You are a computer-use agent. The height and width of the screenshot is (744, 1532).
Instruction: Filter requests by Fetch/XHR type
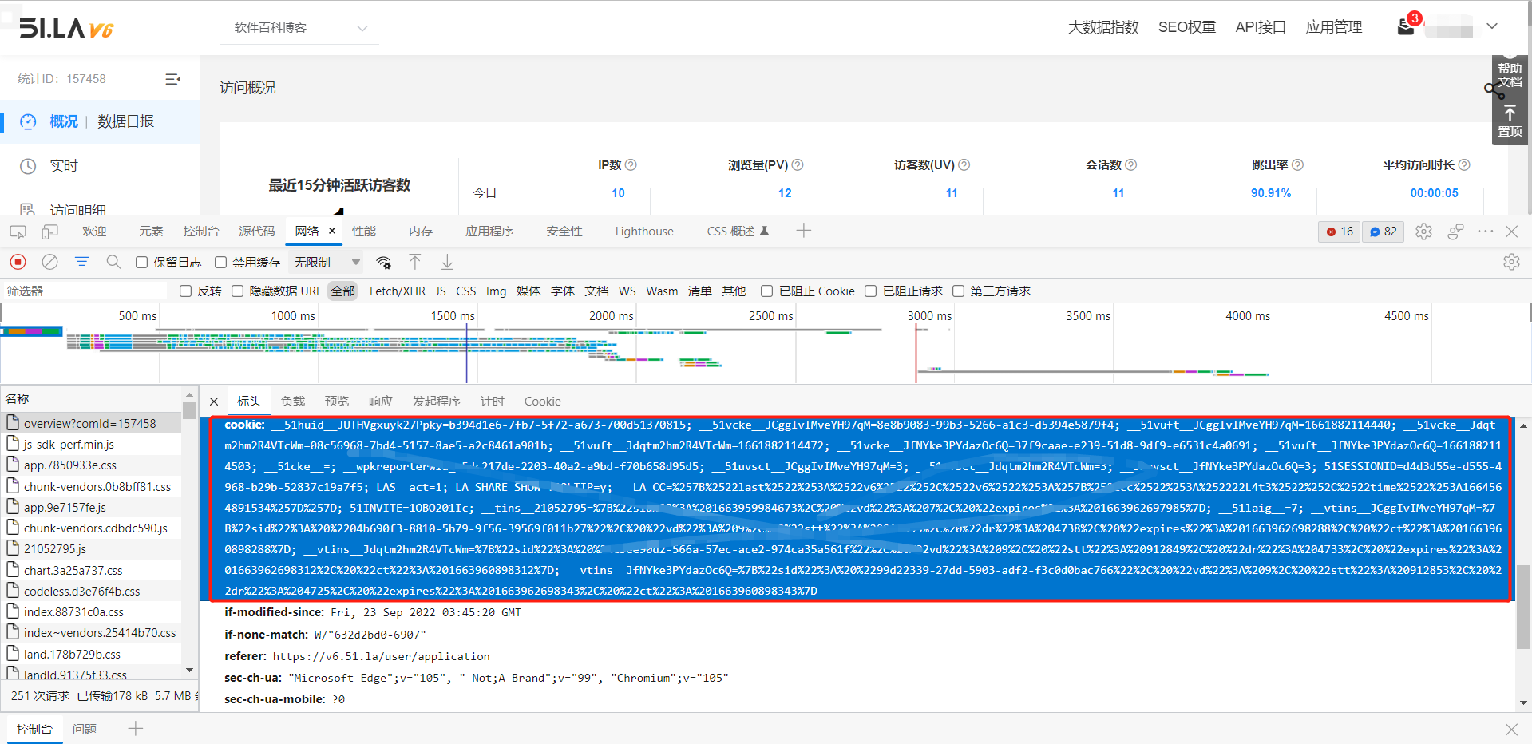[397, 291]
